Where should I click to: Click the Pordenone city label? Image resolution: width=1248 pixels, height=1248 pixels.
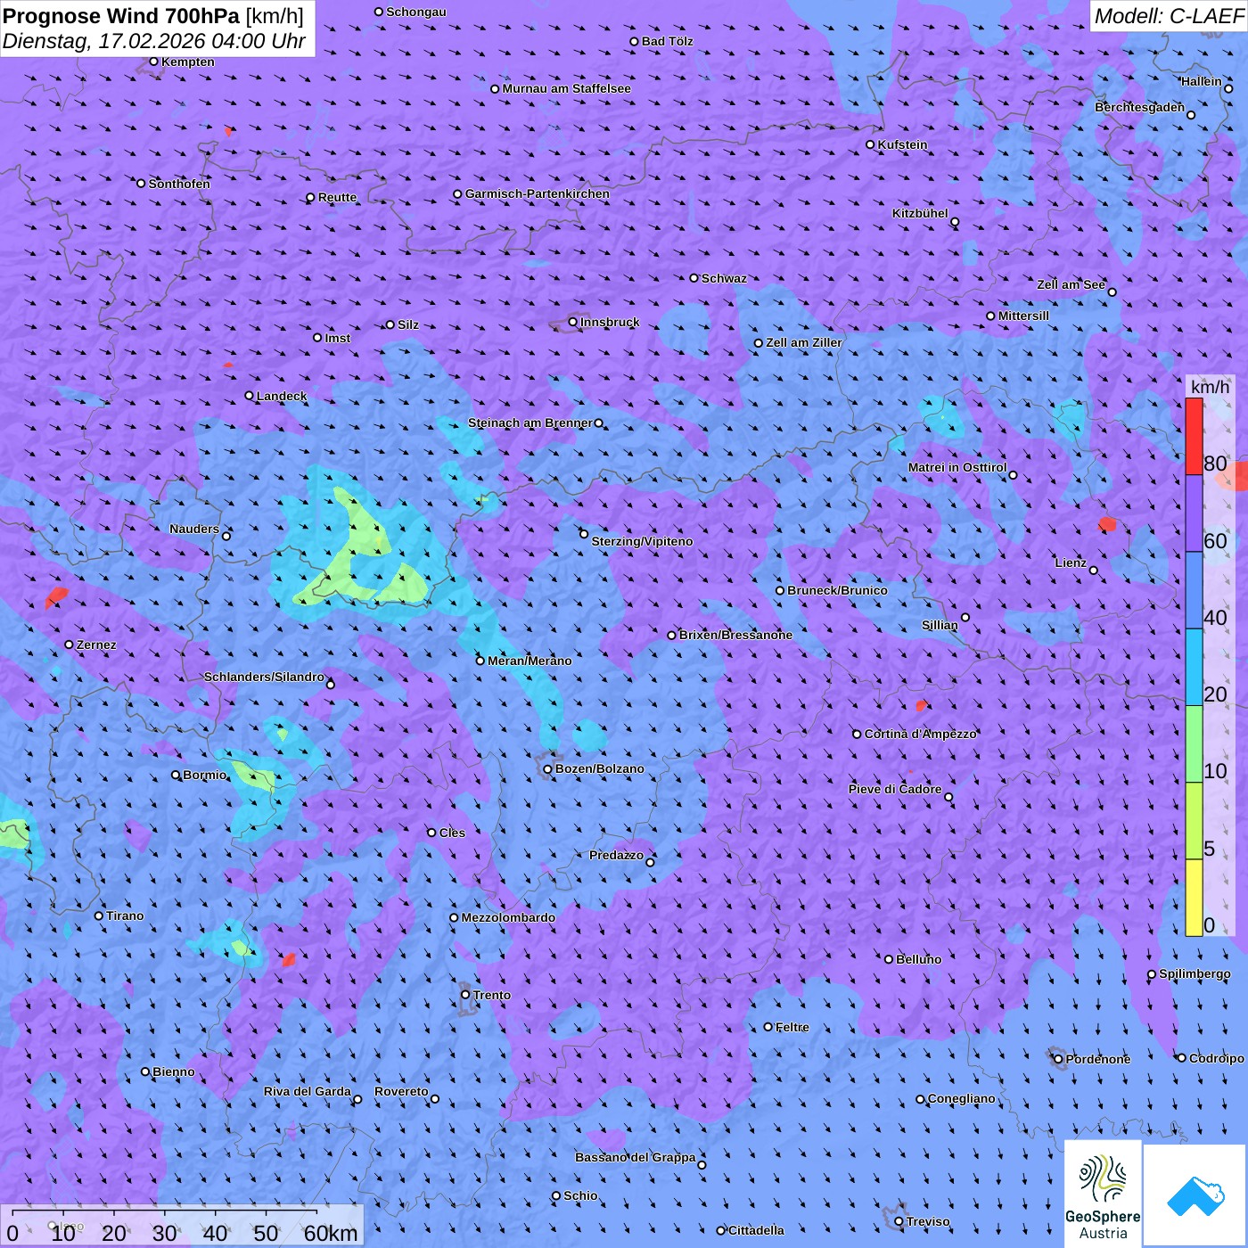click(1098, 1059)
